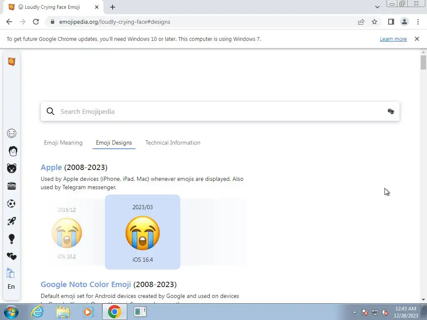Image resolution: width=427 pixels, height=320 pixels.
Task: Launch Internet Explorer from the taskbar
Action: point(37,312)
